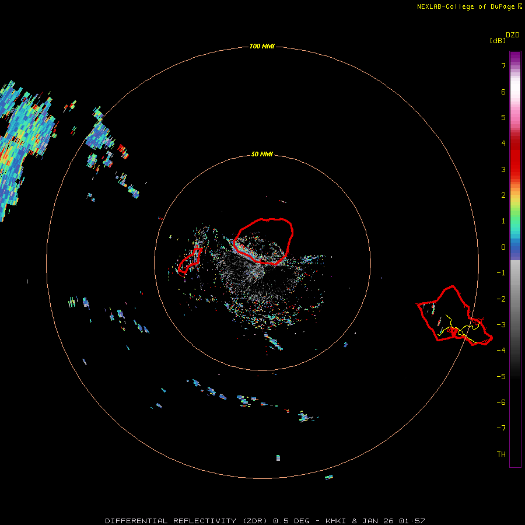Viewport: 525px width, 525px height.
Task: Click the -4 value on the color scale
Action: [501, 350]
